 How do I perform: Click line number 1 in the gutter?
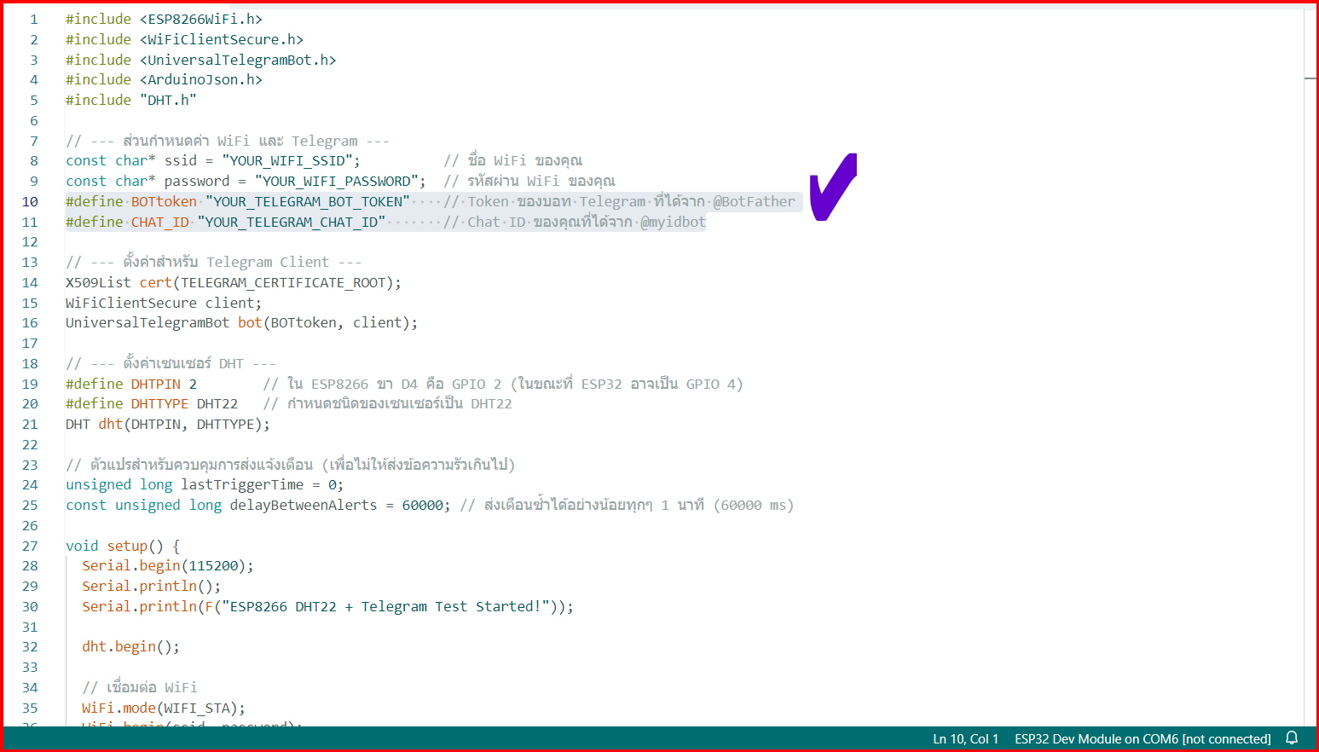pos(34,20)
